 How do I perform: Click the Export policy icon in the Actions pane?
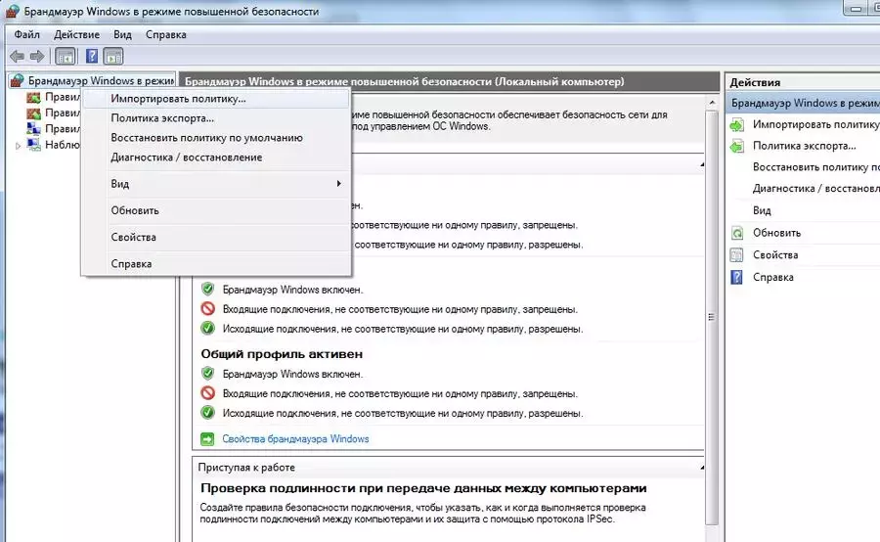pos(737,146)
